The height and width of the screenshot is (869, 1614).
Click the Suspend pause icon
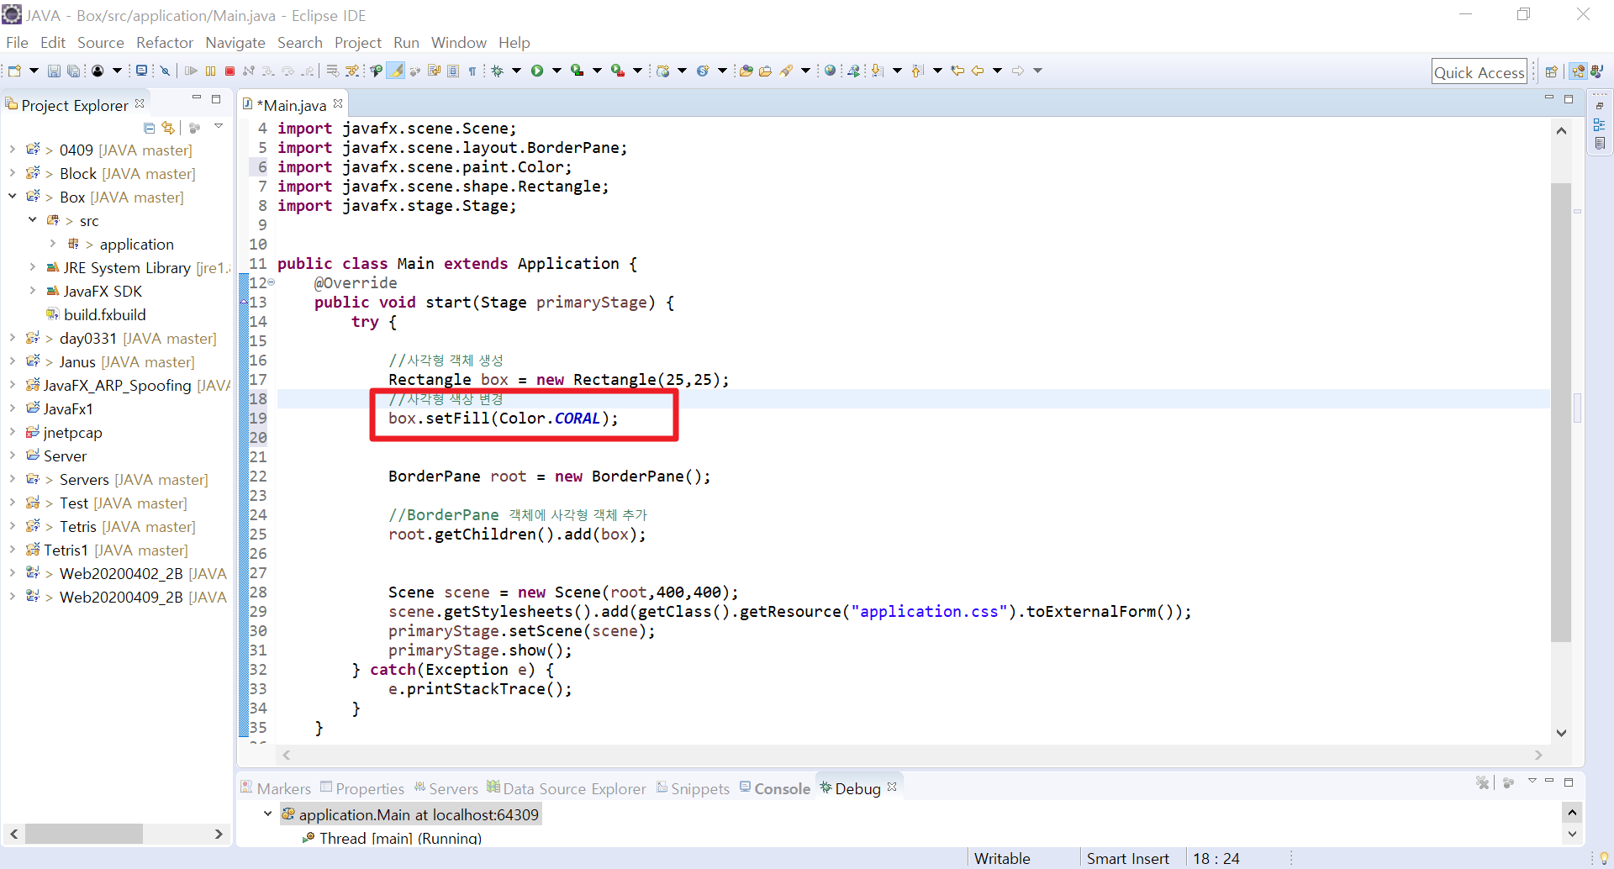point(211,71)
